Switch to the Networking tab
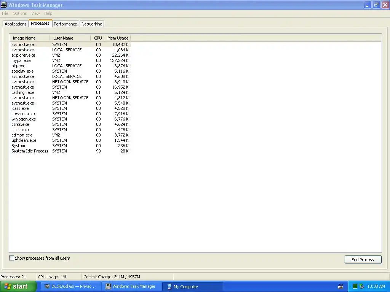 click(x=92, y=24)
